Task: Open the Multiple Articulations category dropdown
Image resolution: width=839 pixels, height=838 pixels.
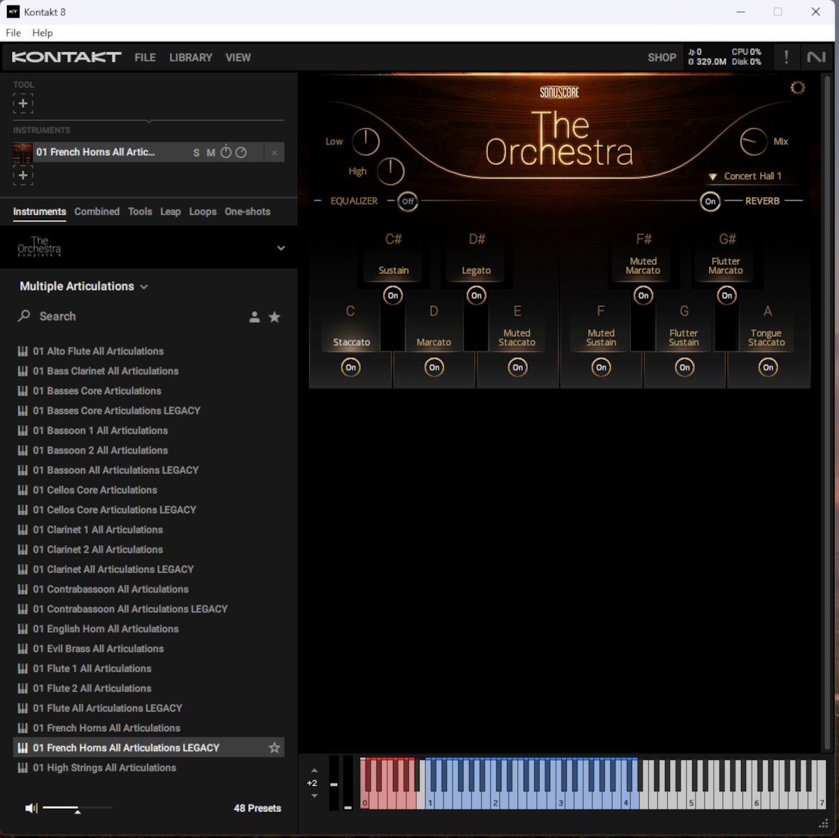Action: pos(84,287)
